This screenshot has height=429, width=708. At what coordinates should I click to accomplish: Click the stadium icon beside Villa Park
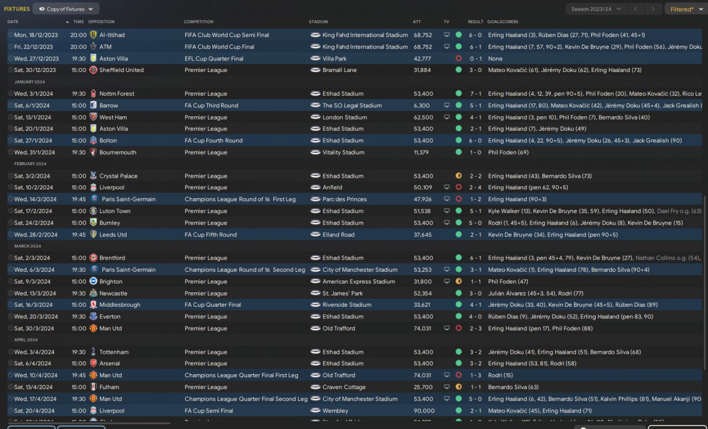(315, 59)
